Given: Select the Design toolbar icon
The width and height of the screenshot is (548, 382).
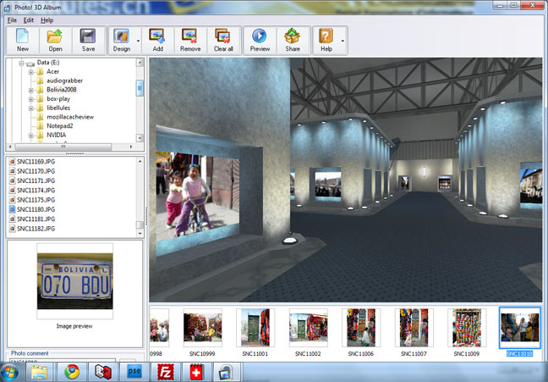Looking at the screenshot, I should [121, 41].
